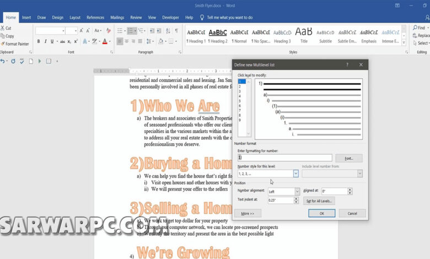Click Tell me what you want to do
This screenshot has width=430, height=259.
230,18
